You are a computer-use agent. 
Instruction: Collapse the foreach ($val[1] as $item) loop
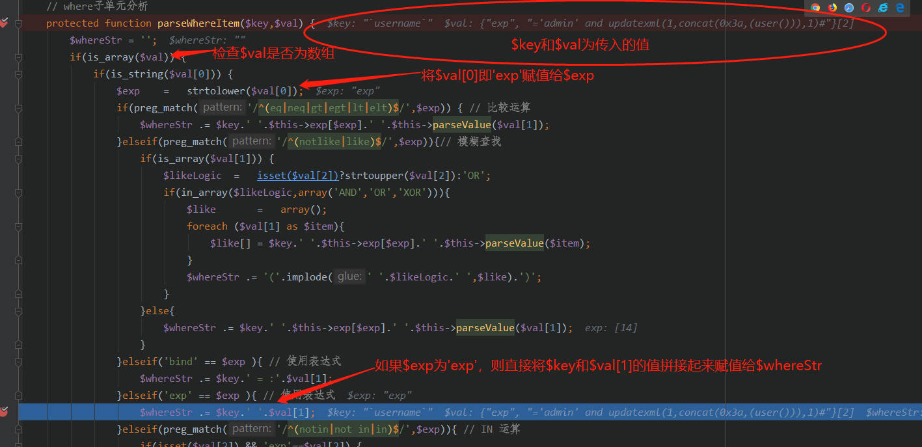[19, 226]
